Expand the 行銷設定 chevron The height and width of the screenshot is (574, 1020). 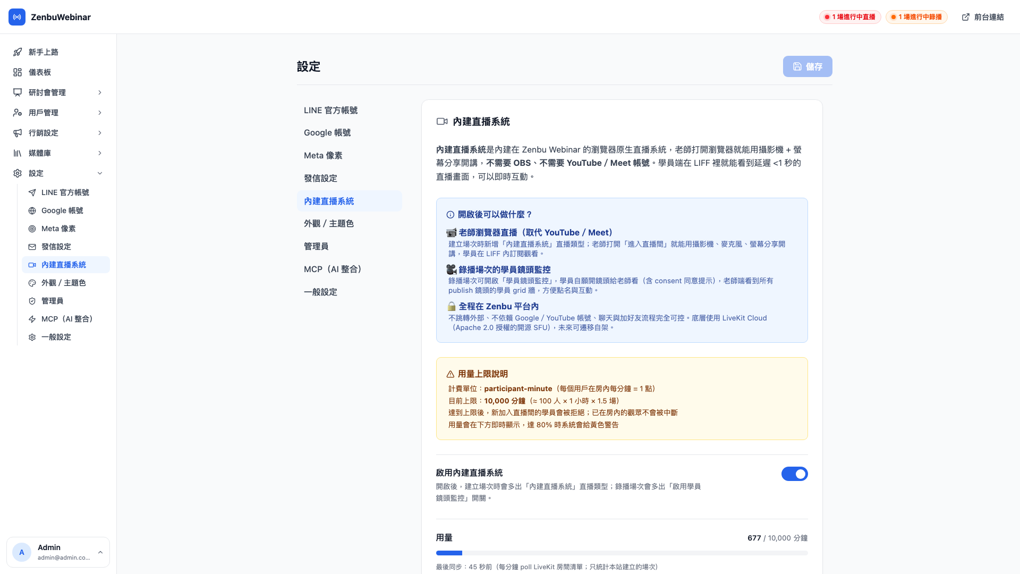[100, 133]
